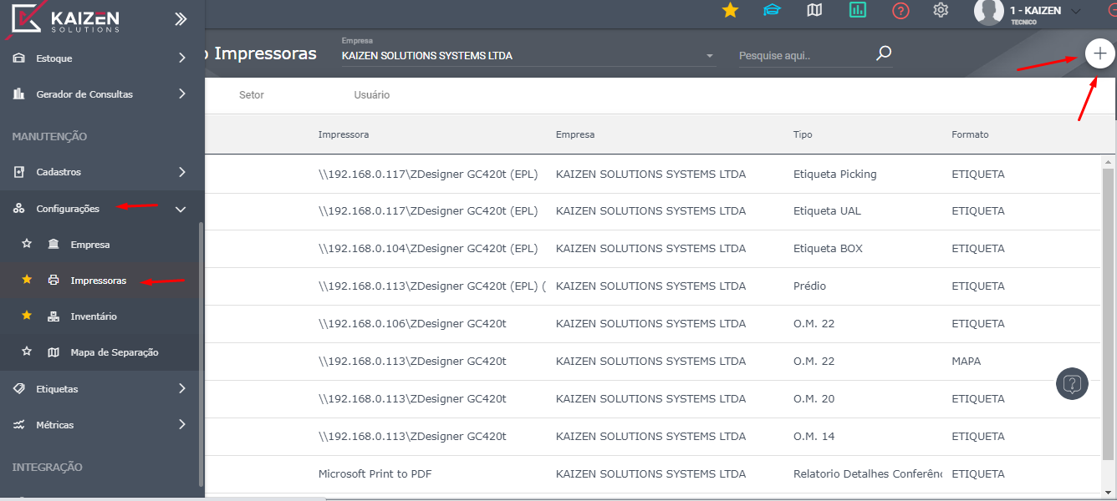Switch to the Setor tab
This screenshot has height=501, width=1117.
pyautogui.click(x=252, y=95)
